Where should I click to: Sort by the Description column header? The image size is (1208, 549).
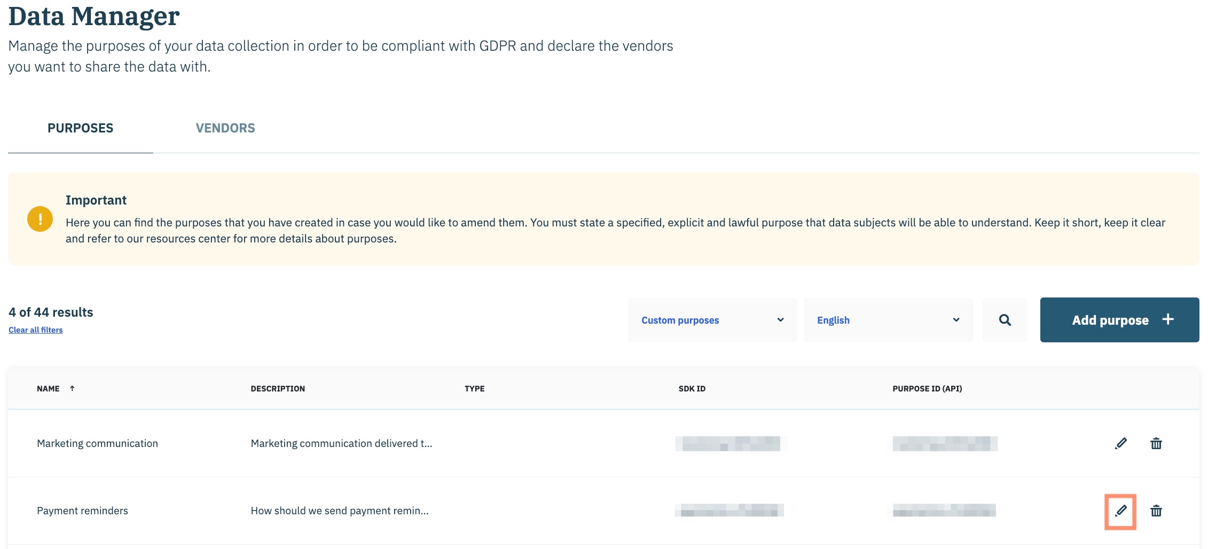point(278,389)
